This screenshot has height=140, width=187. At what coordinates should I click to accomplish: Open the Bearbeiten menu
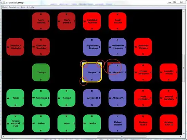14,7
